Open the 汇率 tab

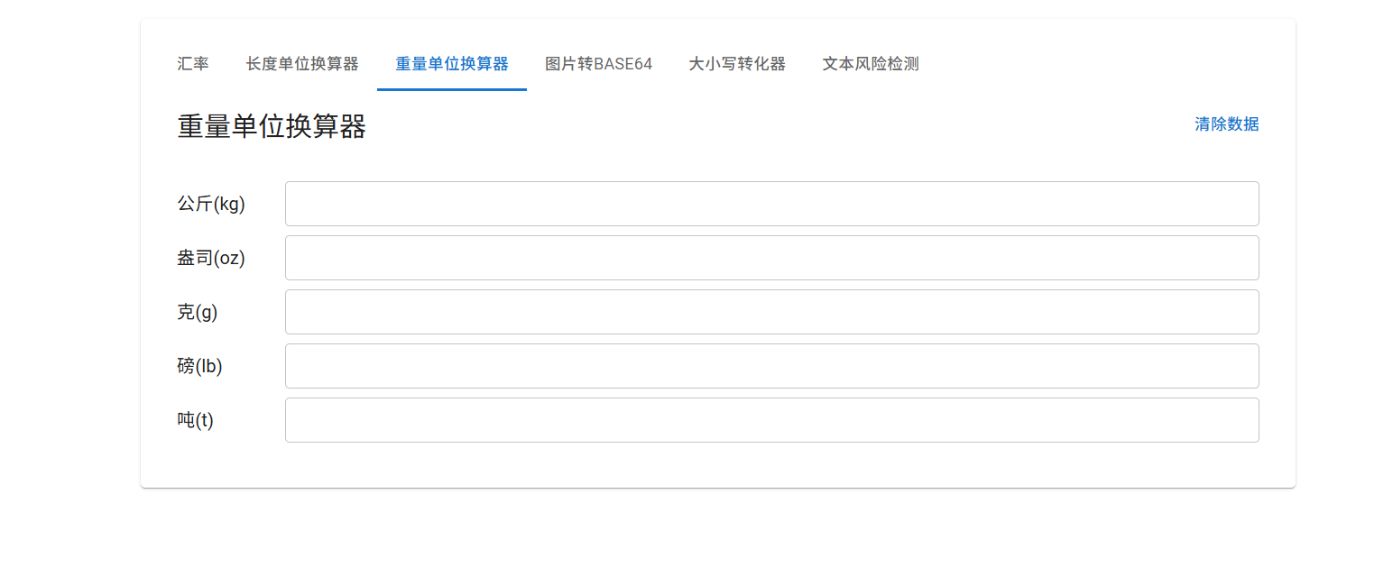[x=193, y=64]
